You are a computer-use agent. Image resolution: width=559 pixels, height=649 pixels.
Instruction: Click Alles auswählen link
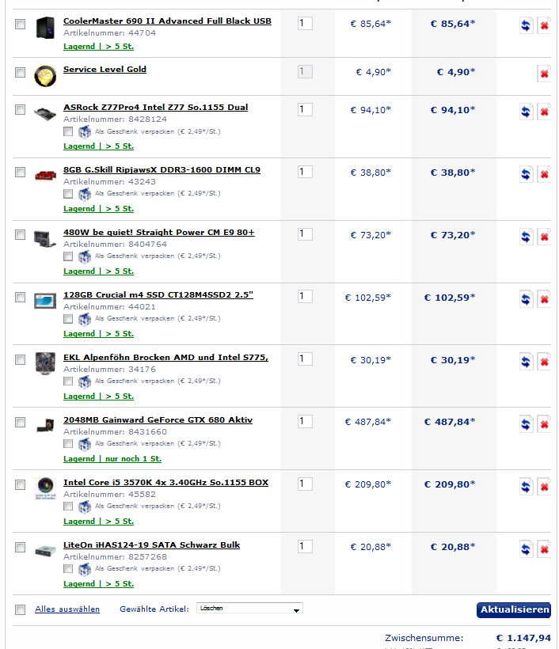[67, 609]
